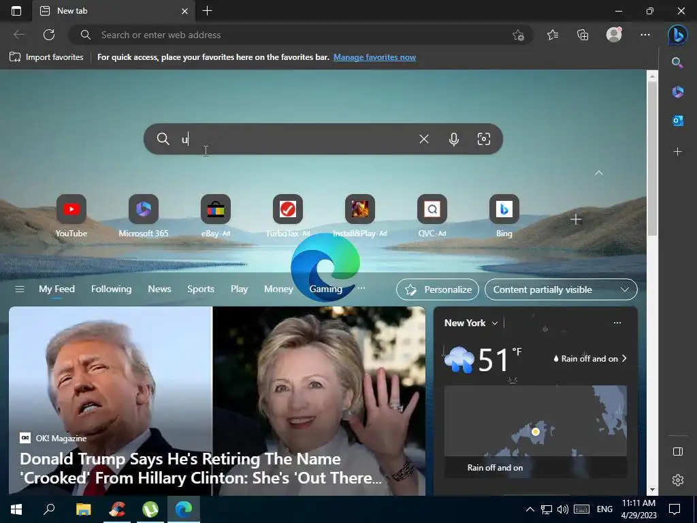
Task: Add a new quick link site
Action: pyautogui.click(x=576, y=219)
